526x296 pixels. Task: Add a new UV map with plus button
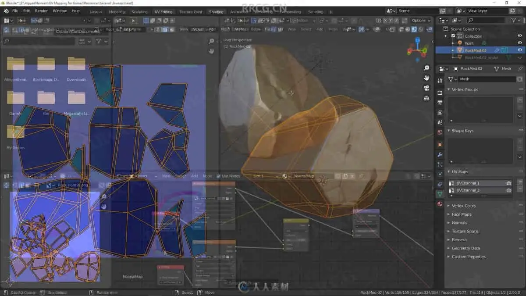click(520, 182)
